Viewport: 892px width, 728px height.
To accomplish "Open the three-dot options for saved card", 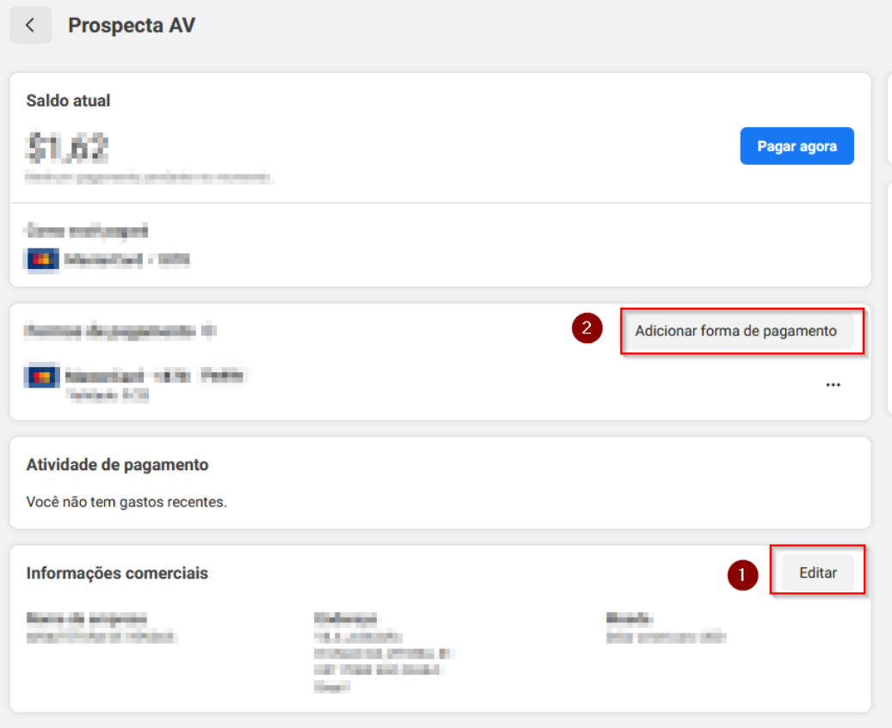I will (833, 385).
